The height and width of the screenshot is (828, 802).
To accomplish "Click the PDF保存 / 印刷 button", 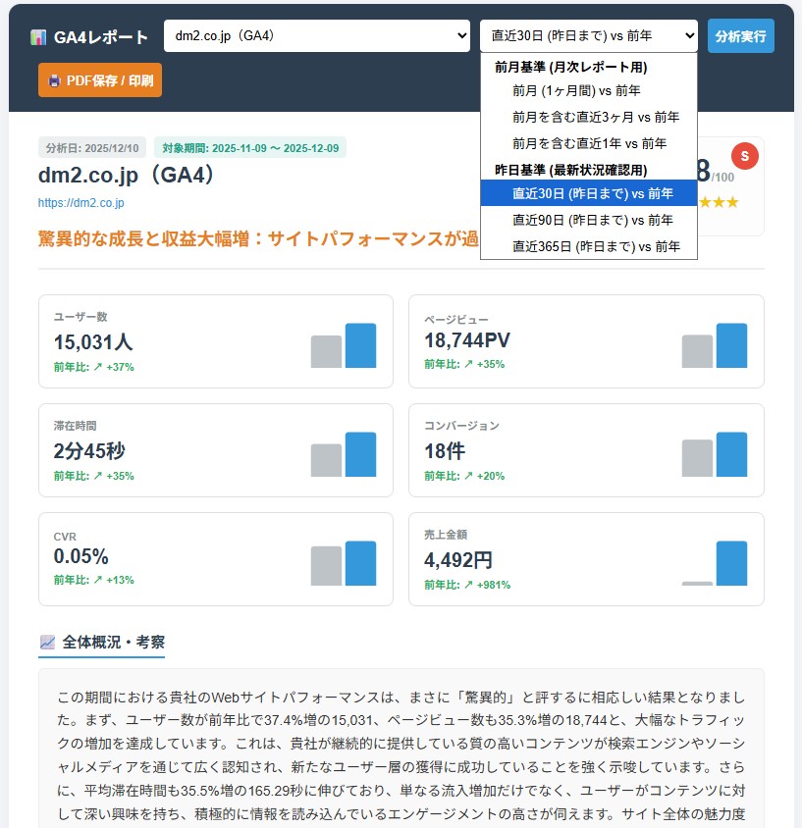I will click(100, 80).
